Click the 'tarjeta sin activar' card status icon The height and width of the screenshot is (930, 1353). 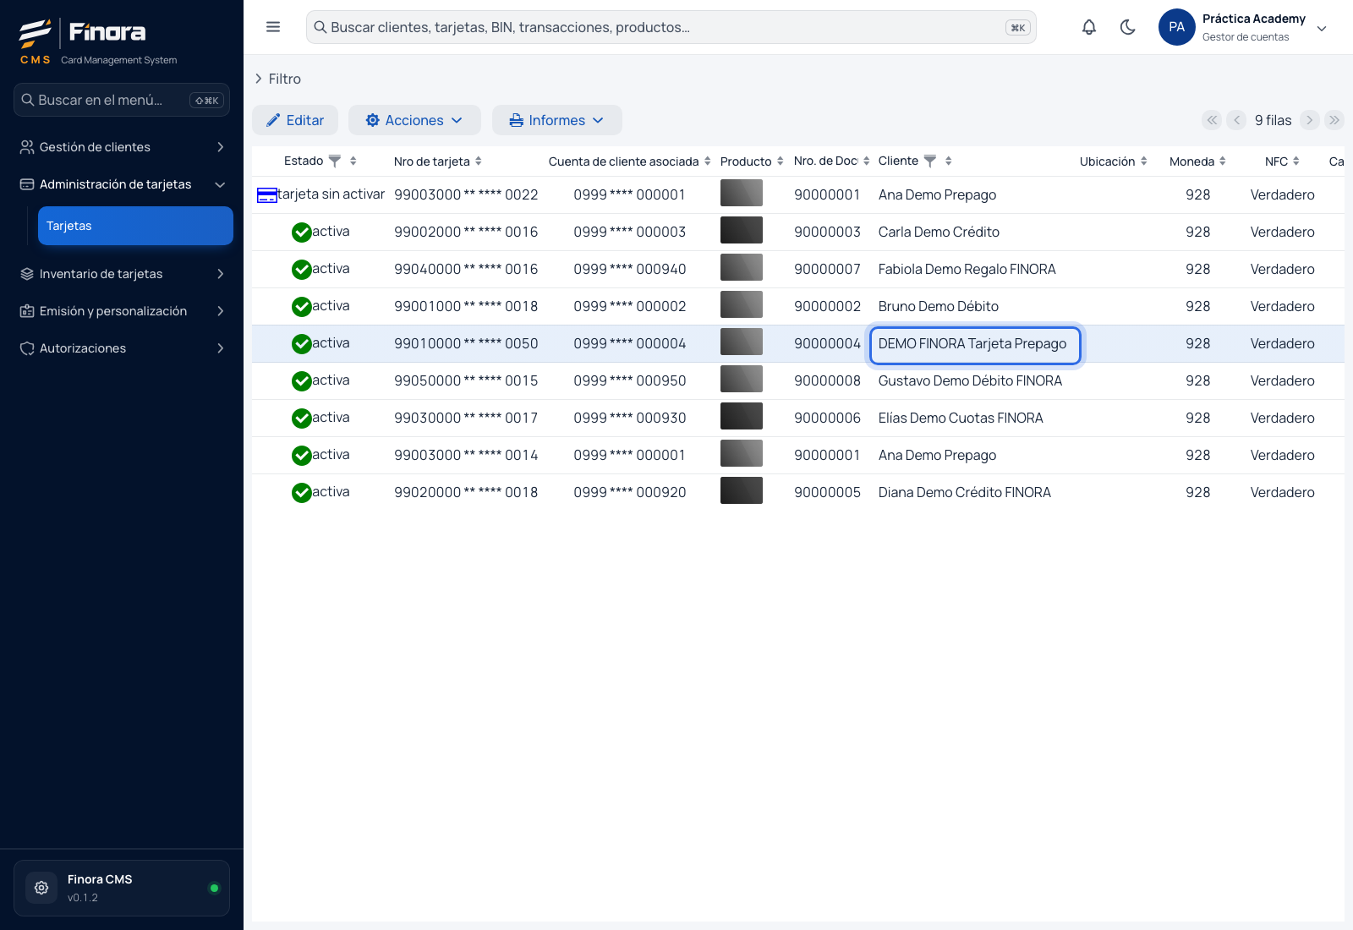click(x=267, y=195)
